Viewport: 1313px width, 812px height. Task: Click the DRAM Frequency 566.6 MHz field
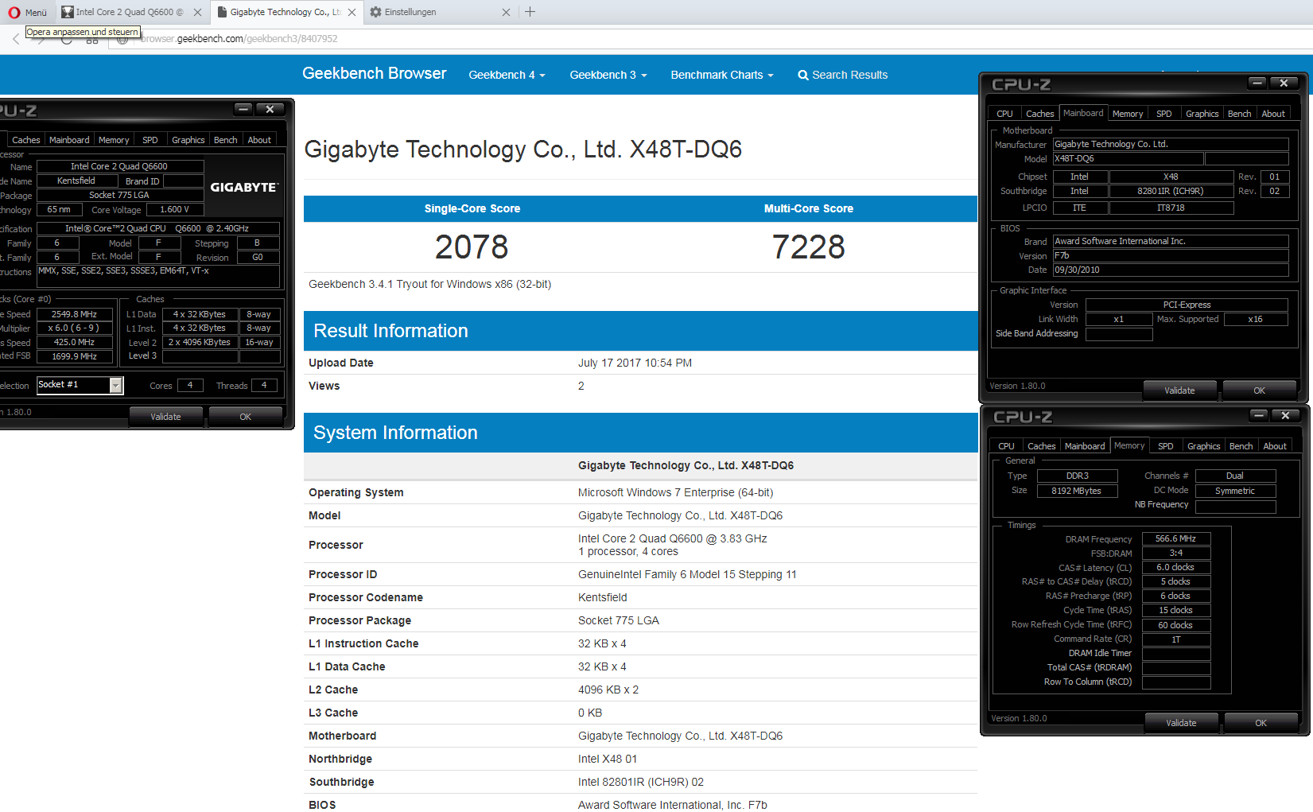1176,538
